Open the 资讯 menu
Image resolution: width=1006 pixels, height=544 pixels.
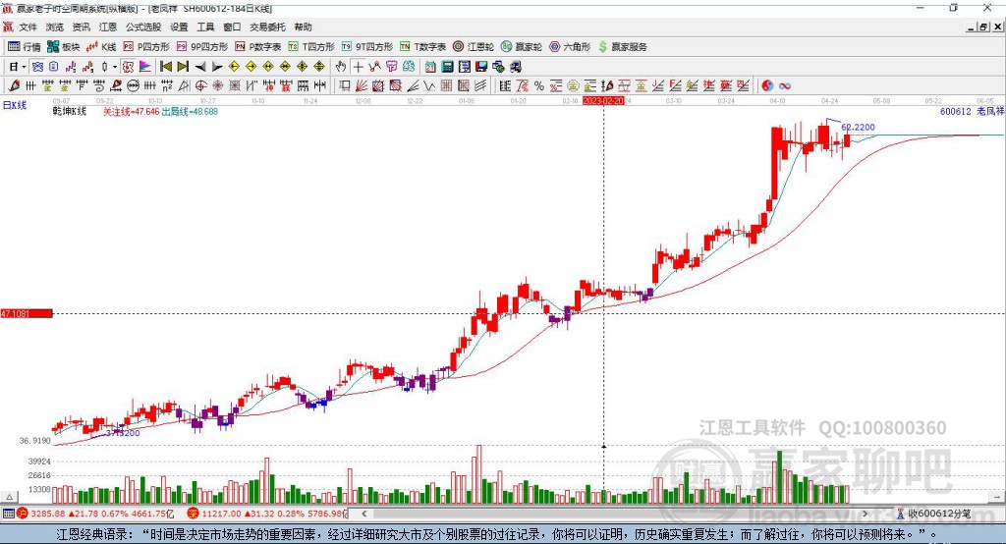coord(81,27)
